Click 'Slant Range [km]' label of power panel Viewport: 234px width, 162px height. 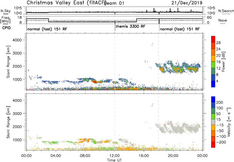(8, 62)
